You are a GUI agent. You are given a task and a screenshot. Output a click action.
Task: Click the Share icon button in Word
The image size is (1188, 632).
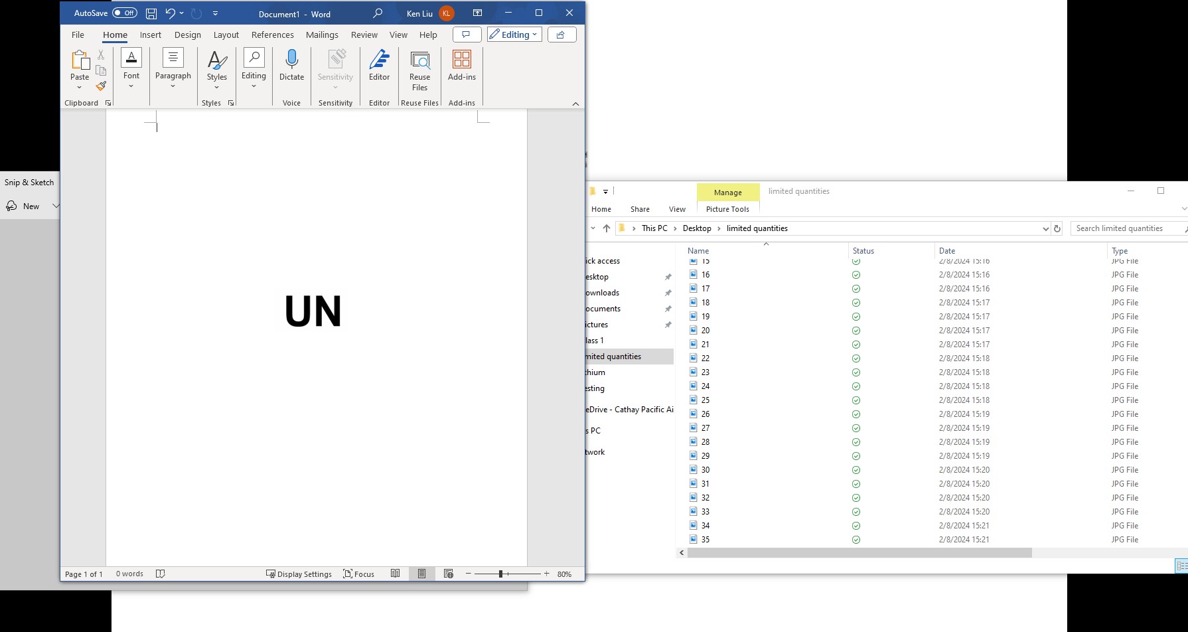[x=561, y=35]
